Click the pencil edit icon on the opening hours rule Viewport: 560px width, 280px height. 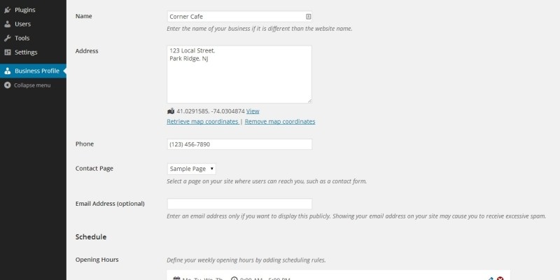tap(489, 279)
